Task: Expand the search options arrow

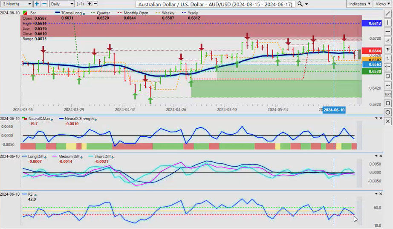Action: 307,4
